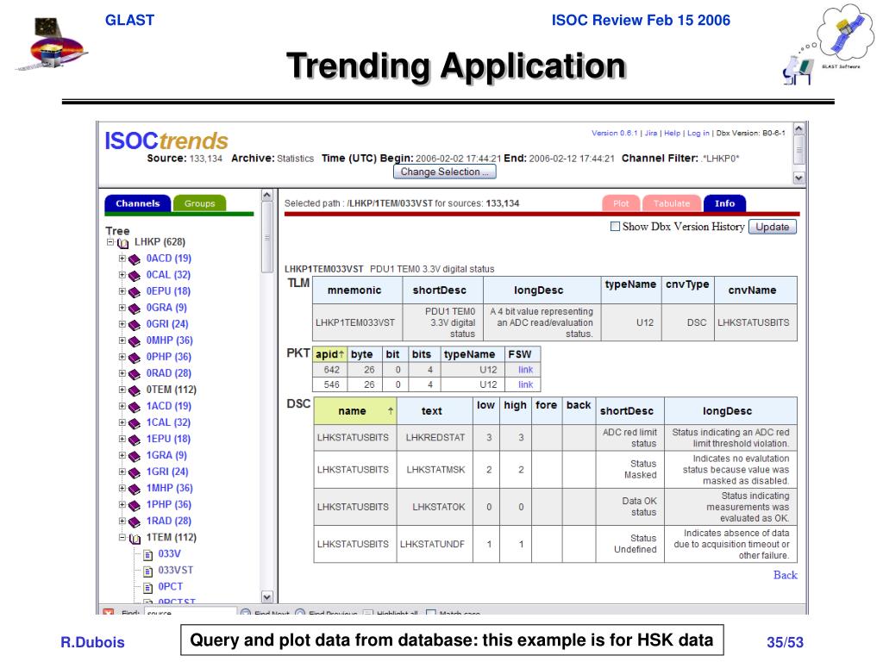The height and width of the screenshot is (662, 883).
Task: Click the book icon beside 0RAD (28)
Action: [x=134, y=374]
